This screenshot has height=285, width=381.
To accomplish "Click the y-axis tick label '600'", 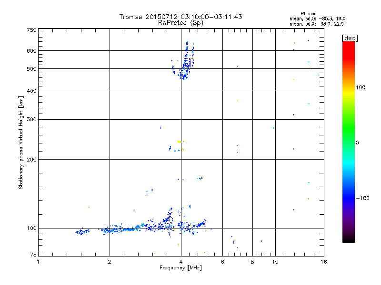I will point(31,51).
